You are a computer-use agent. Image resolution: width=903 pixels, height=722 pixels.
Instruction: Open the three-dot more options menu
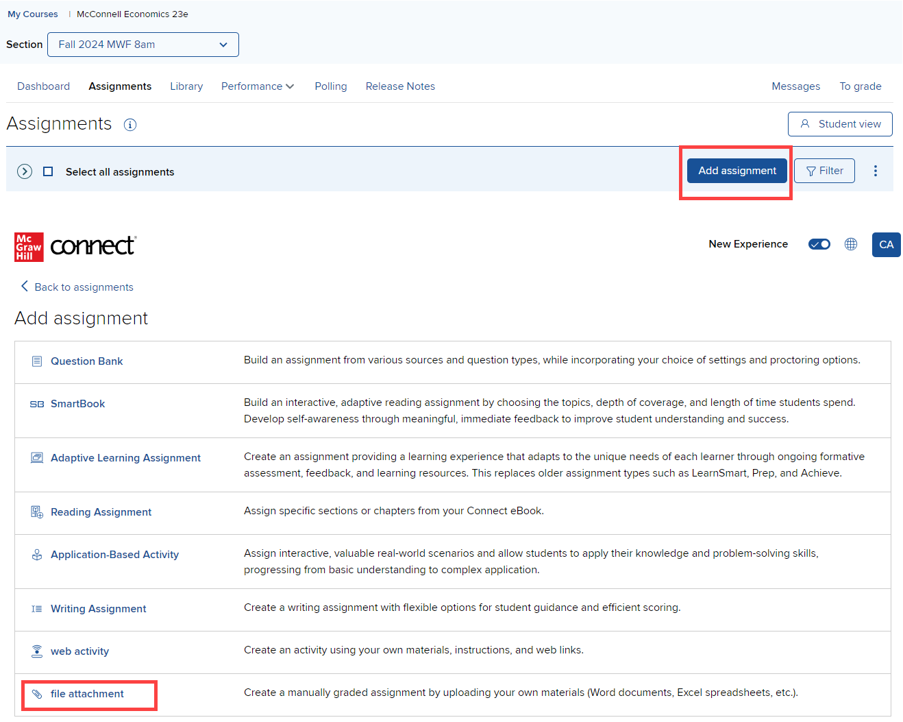tap(875, 171)
